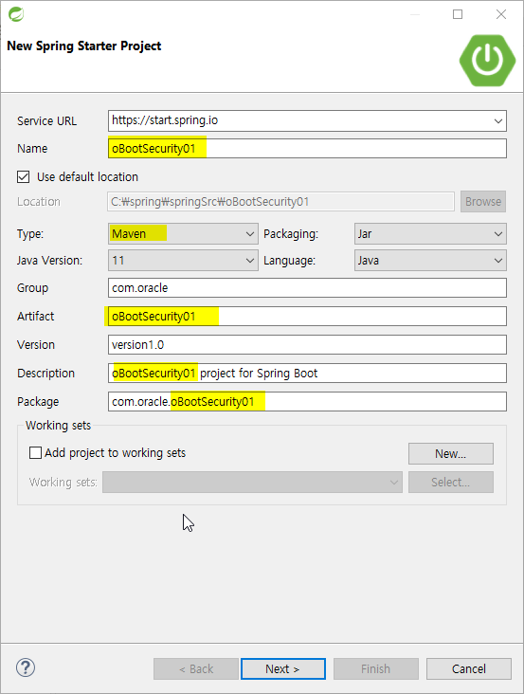Screen dimensions: 524x694
Task: Open the Language dropdown showing Java
Action: [x=430, y=260]
